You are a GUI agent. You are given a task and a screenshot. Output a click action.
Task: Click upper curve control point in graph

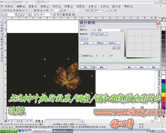pyautogui.click(x=138, y=38)
